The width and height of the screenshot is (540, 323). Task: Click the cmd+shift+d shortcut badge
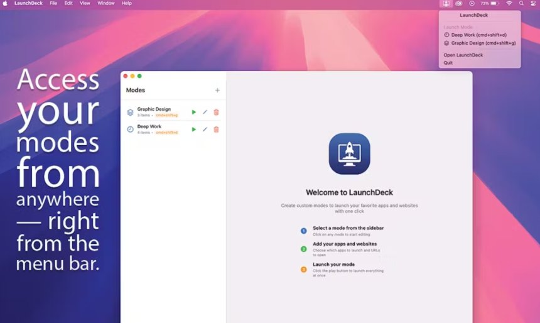point(166,133)
